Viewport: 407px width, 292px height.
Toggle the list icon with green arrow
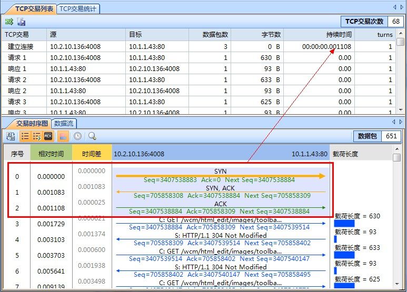click(x=37, y=136)
